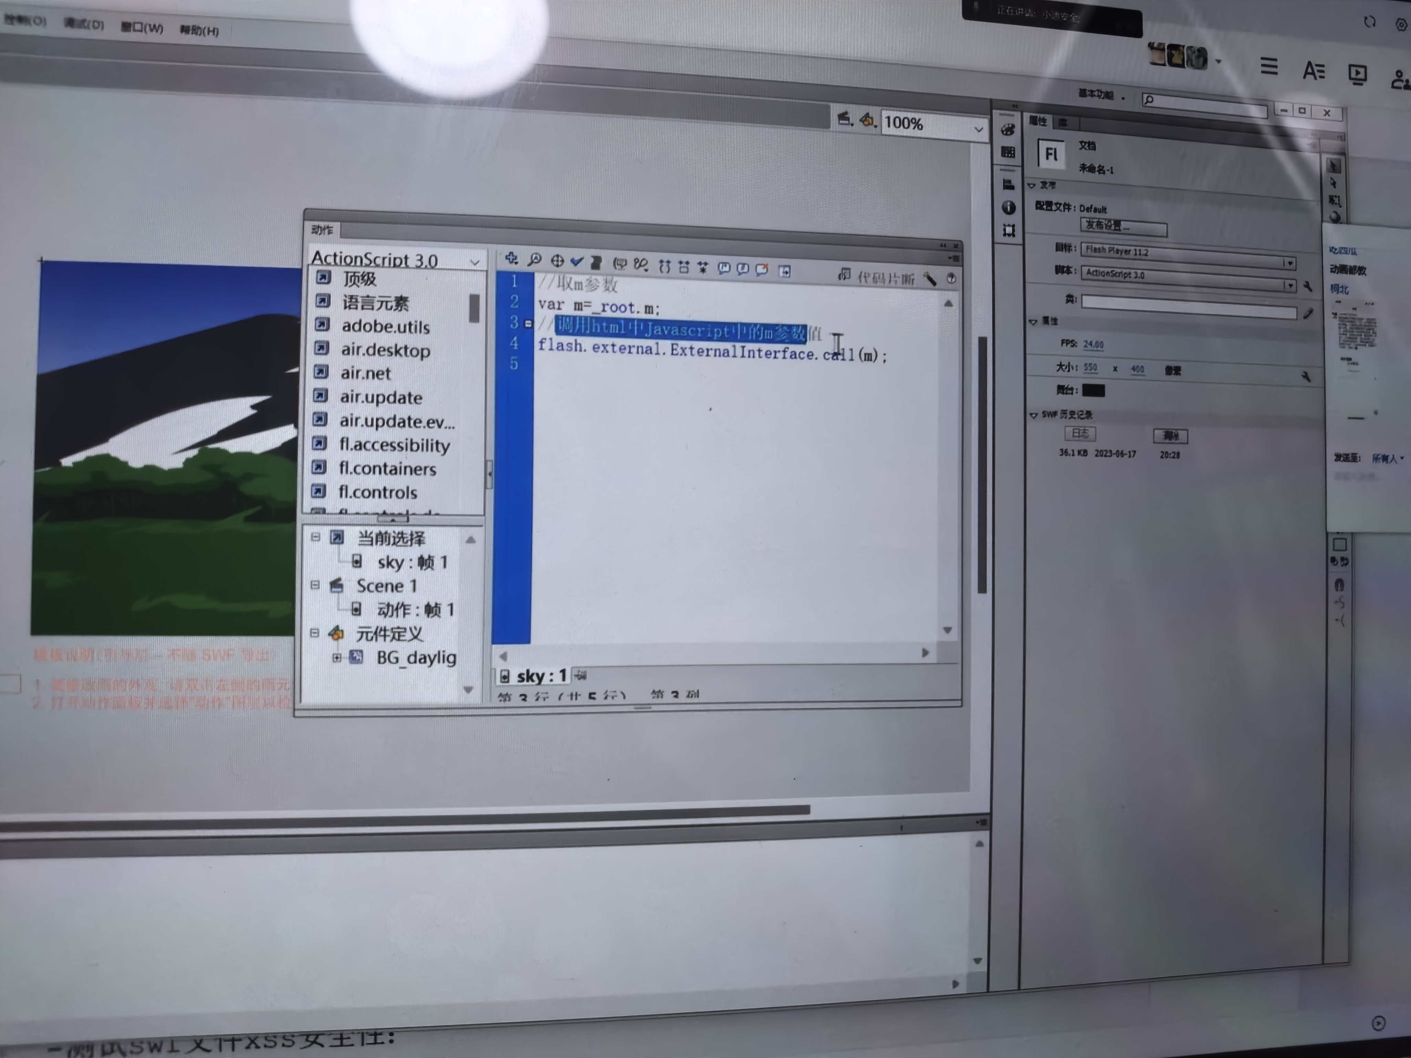This screenshot has height=1058, width=1411.
Task: Click the Find magnifier icon in Actions toolbar
Action: [535, 259]
